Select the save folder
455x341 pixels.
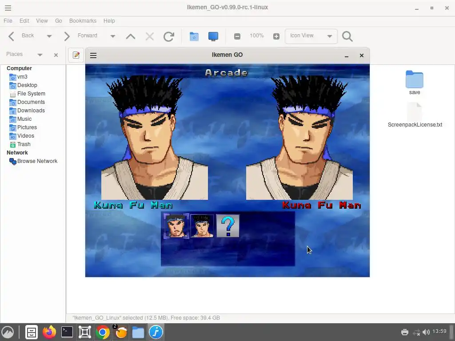pos(415,83)
